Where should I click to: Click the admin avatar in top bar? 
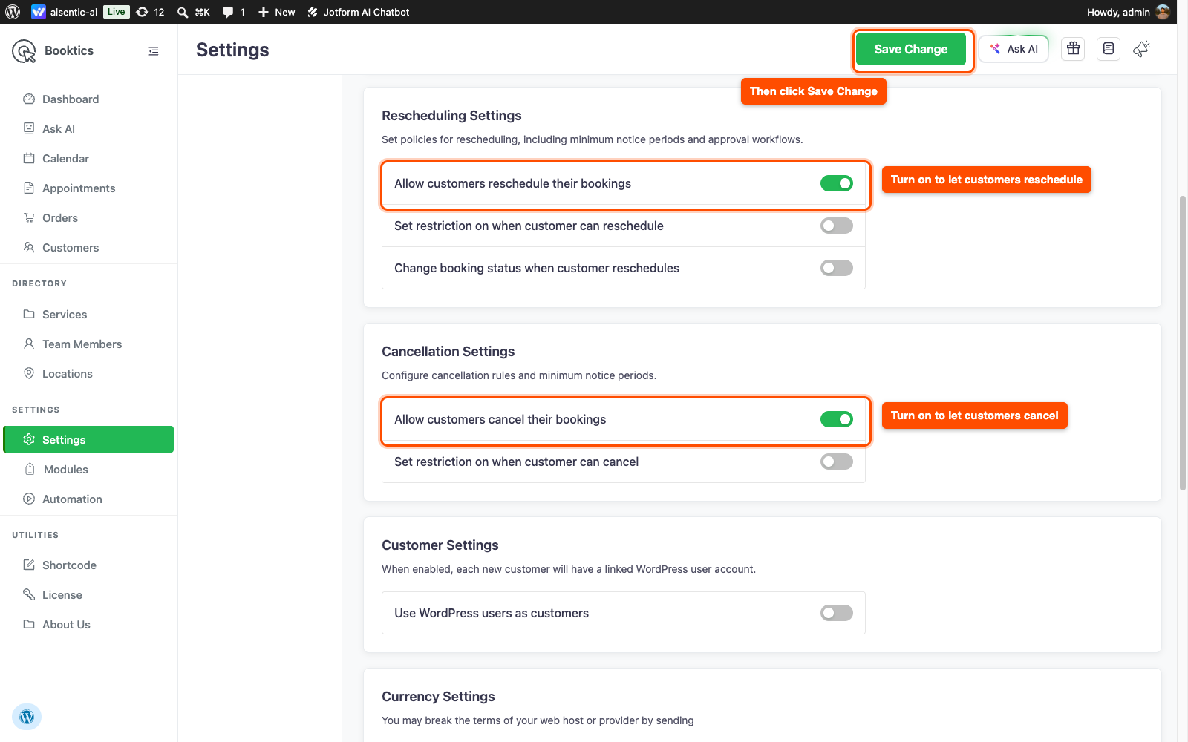1163,12
